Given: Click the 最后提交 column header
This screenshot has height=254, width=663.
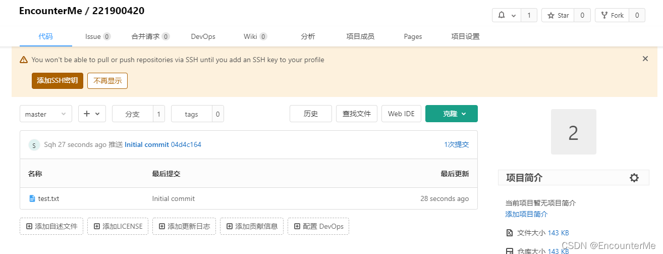Looking at the screenshot, I should [x=166, y=174].
